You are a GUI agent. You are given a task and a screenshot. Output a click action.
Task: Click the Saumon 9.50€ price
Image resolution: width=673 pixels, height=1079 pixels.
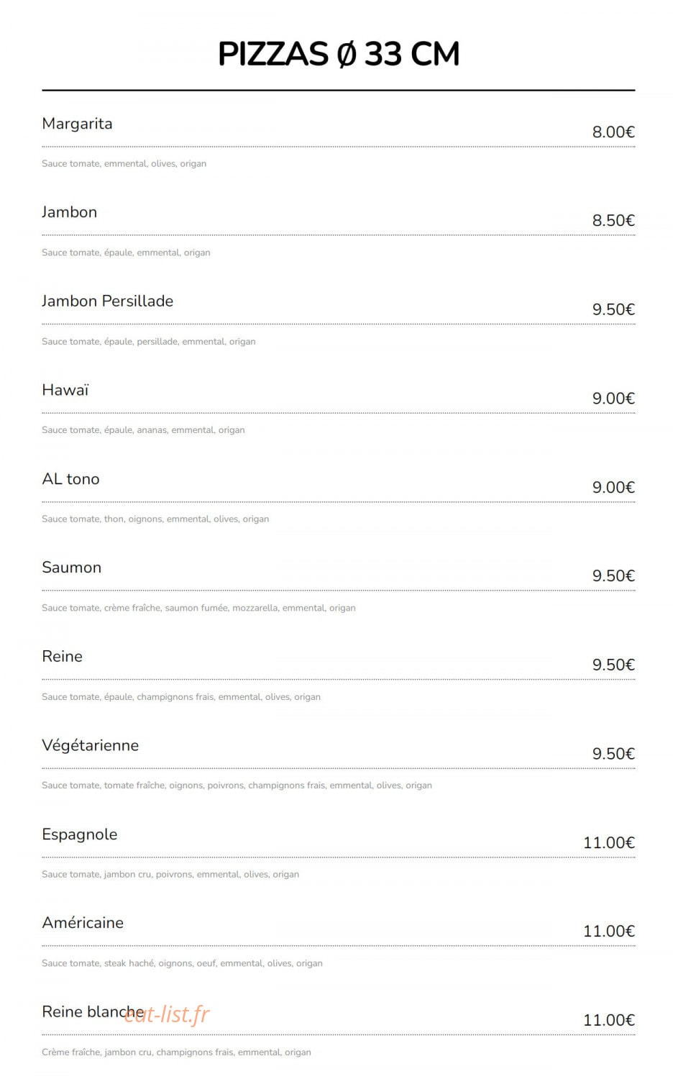coord(613,575)
